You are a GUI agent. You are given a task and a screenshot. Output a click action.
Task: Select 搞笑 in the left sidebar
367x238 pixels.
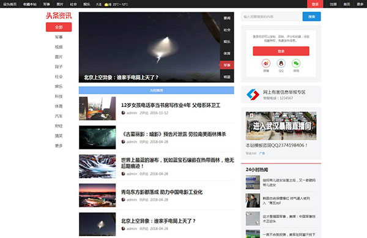click(59, 136)
